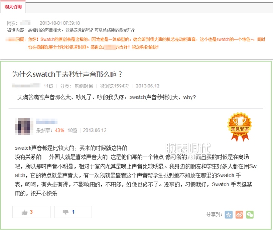Click the 被浏览1594次 view count
The width and height of the screenshot is (273, 230).
pos(114,86)
